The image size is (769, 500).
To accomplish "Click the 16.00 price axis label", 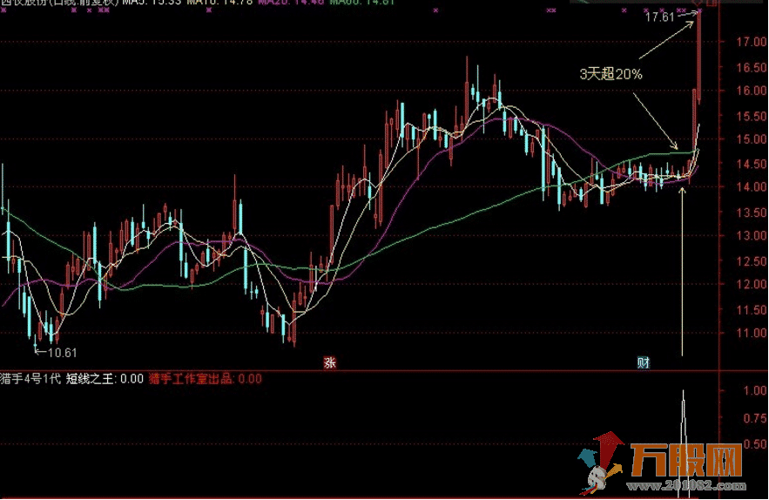I will pyautogui.click(x=752, y=91).
